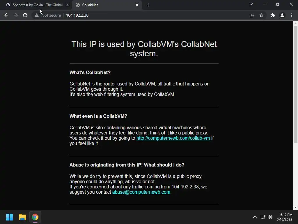Open the computernewb.com/collab-vm link
Viewport: 298px width, 224px height.
click(173, 138)
